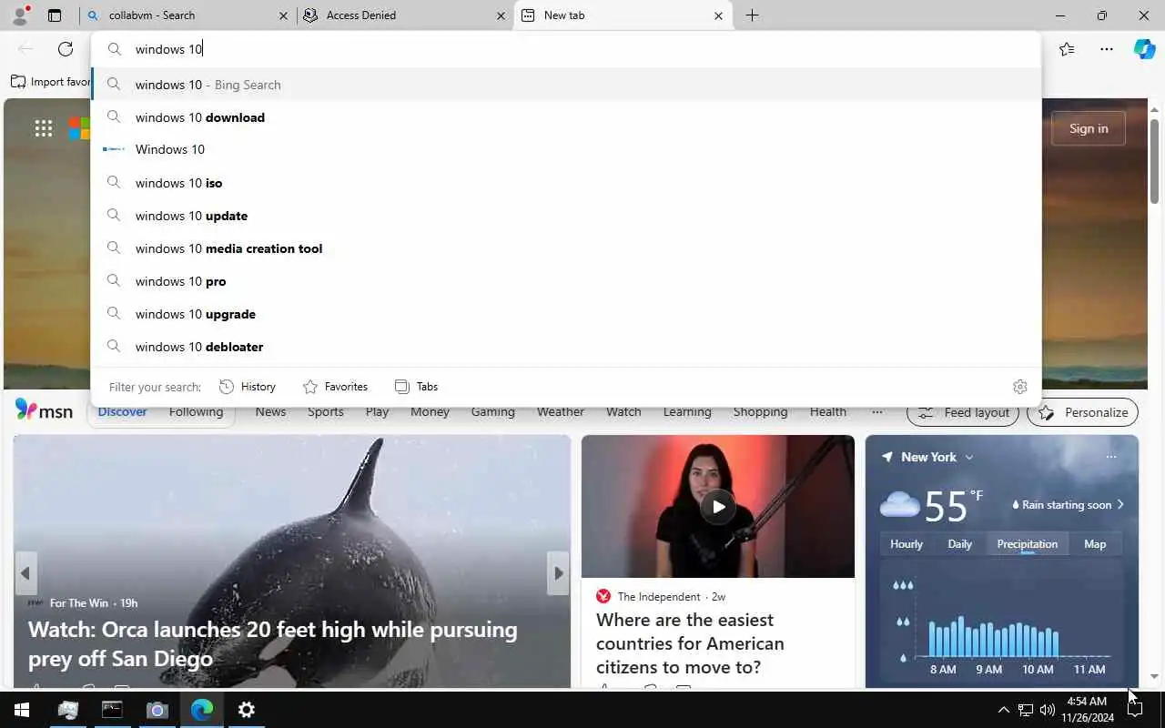Viewport: 1165px width, 728px height.
Task: Select 'windows 10 download' suggestion
Action: coord(566,117)
